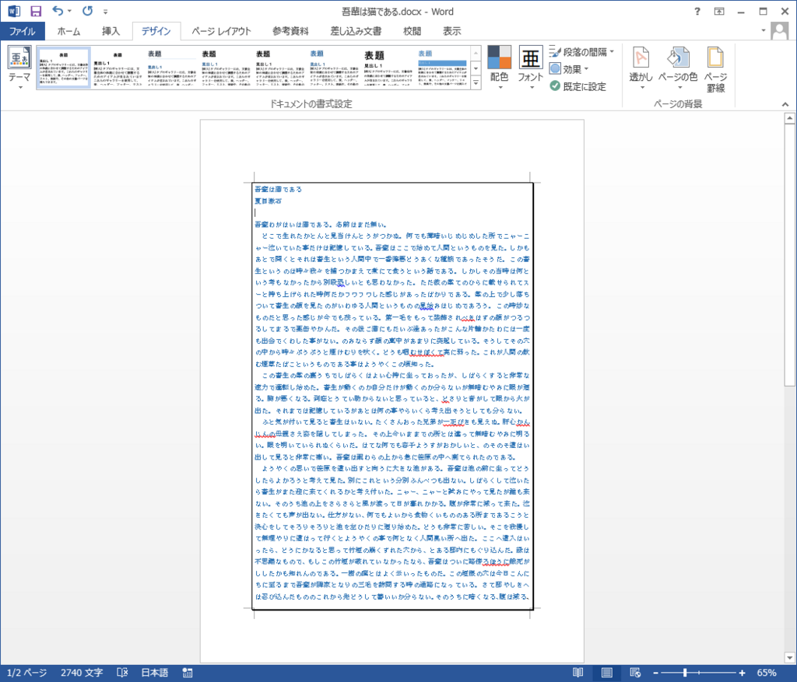The height and width of the screenshot is (682, 797).
Task: Click the Save icon in quick access toolbar
Action: (x=36, y=11)
